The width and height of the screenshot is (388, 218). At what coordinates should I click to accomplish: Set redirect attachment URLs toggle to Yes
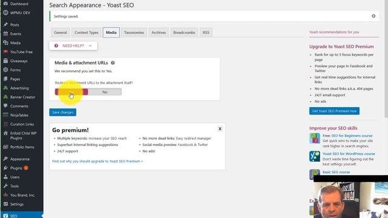coord(72,92)
